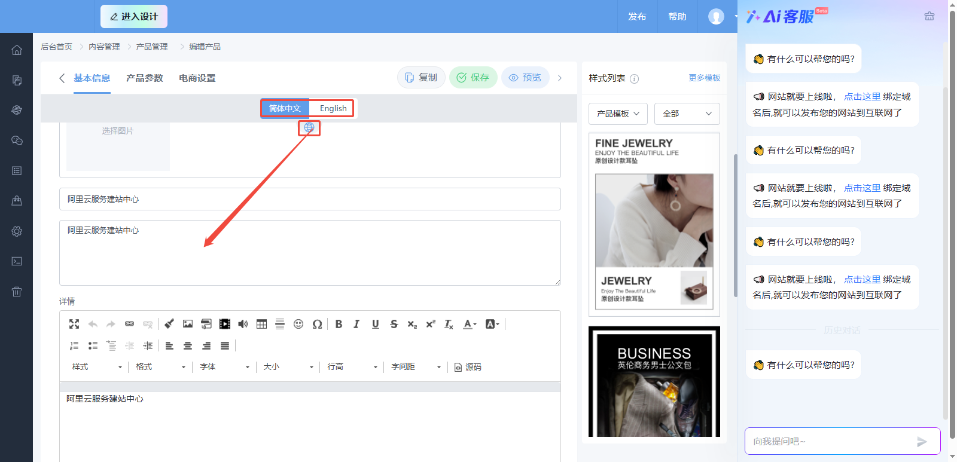
Task: Click the 复制 copy button
Action: coord(421,78)
